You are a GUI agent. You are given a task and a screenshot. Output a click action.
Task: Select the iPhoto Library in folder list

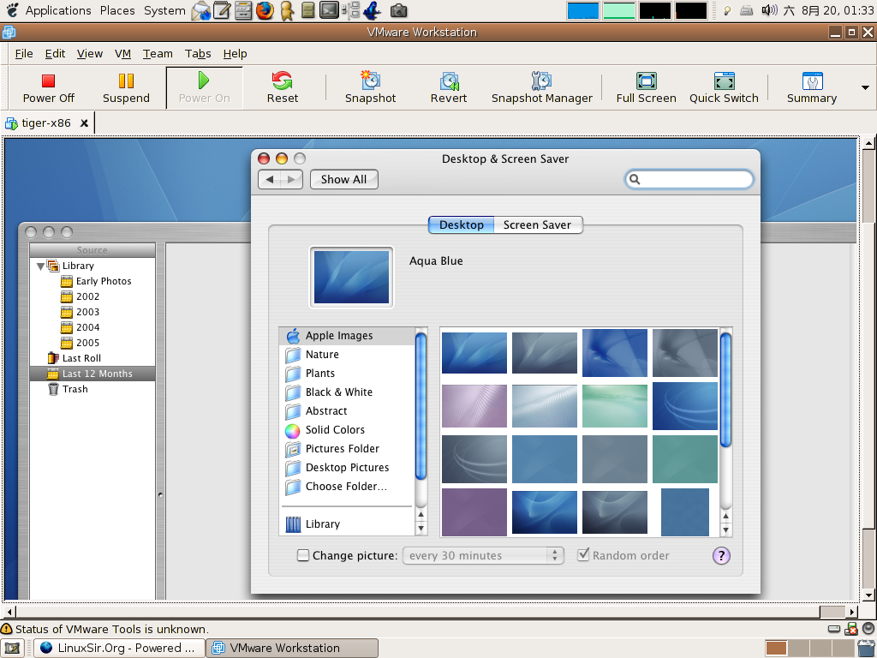(348, 524)
